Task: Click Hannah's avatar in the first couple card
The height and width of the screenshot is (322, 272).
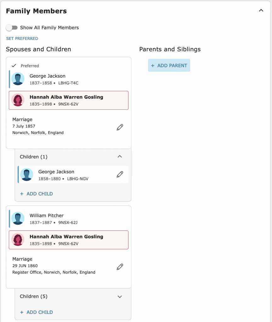Action: [18, 100]
